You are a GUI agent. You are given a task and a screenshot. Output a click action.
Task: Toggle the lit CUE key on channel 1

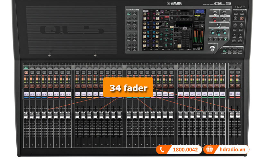pos(26,72)
